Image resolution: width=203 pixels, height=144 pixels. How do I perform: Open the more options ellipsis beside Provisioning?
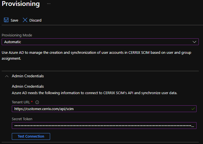49,4
